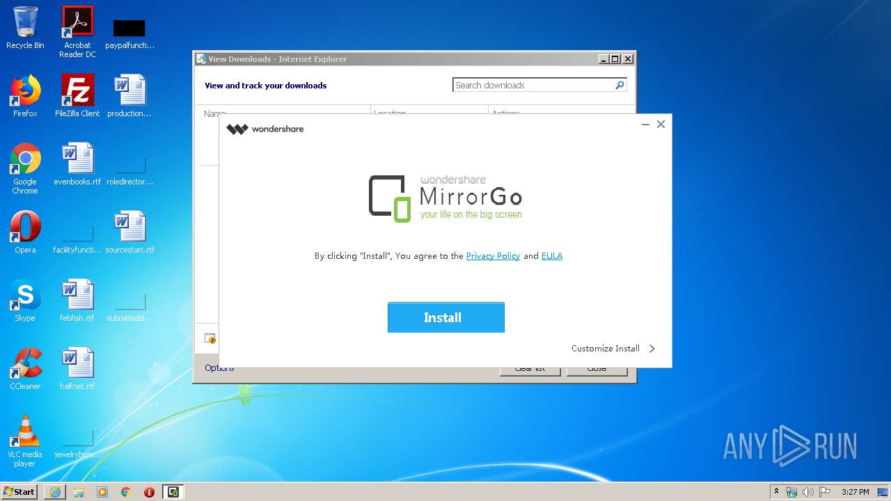
Task: Minimize the Wondershare installer window
Action: click(x=645, y=125)
